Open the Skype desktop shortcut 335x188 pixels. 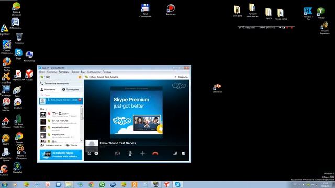pyautogui.click(x=19, y=54)
